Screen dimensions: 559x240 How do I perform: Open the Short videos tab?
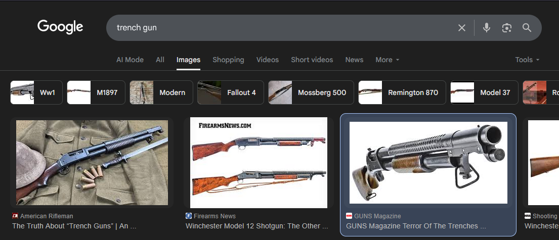pyautogui.click(x=312, y=60)
